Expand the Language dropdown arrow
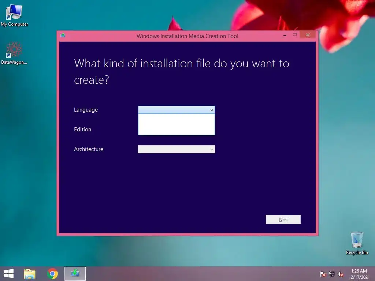The width and height of the screenshot is (375, 281). (x=212, y=110)
